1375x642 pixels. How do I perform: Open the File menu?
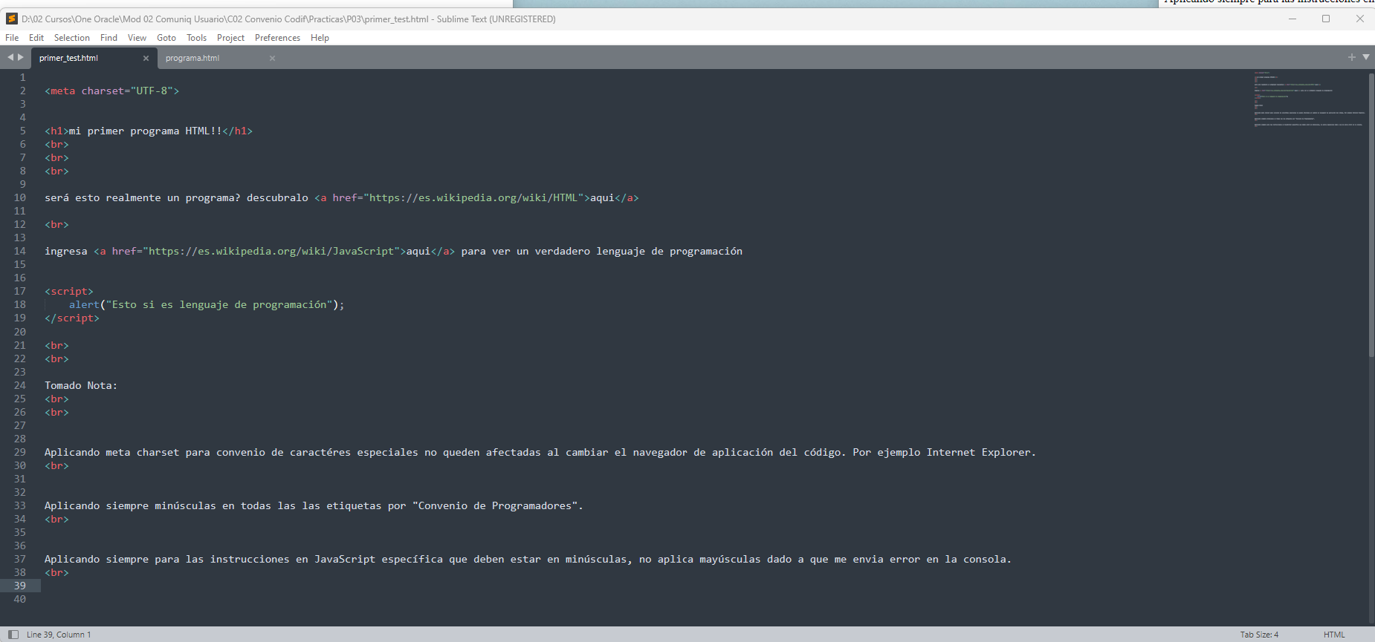click(x=12, y=38)
